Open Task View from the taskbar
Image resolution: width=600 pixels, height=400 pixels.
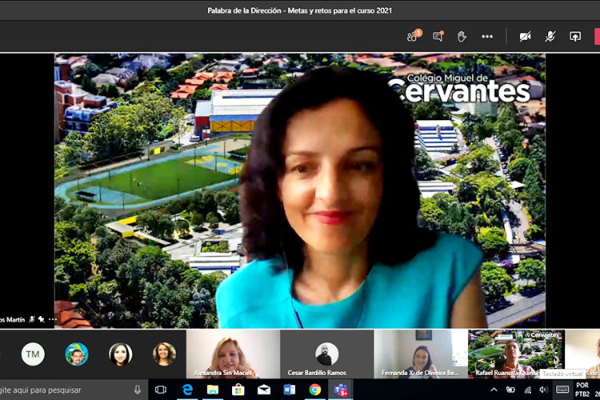[x=161, y=390]
